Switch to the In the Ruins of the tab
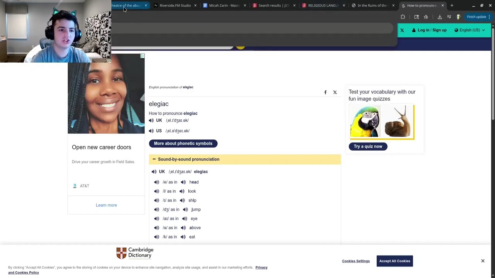This screenshot has width=495, height=278. [x=372, y=5]
